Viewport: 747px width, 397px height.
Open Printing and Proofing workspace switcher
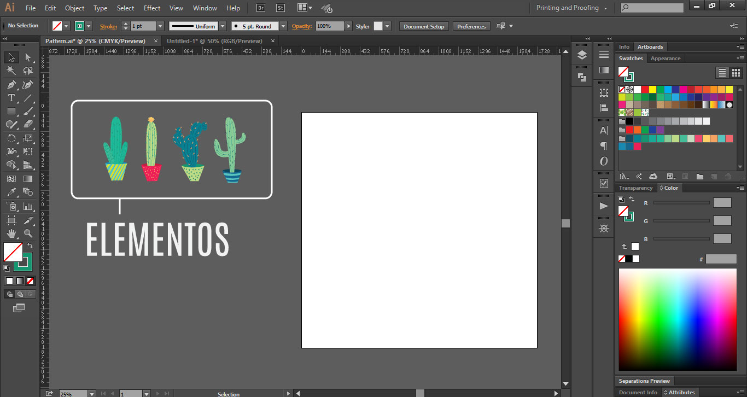click(x=571, y=8)
